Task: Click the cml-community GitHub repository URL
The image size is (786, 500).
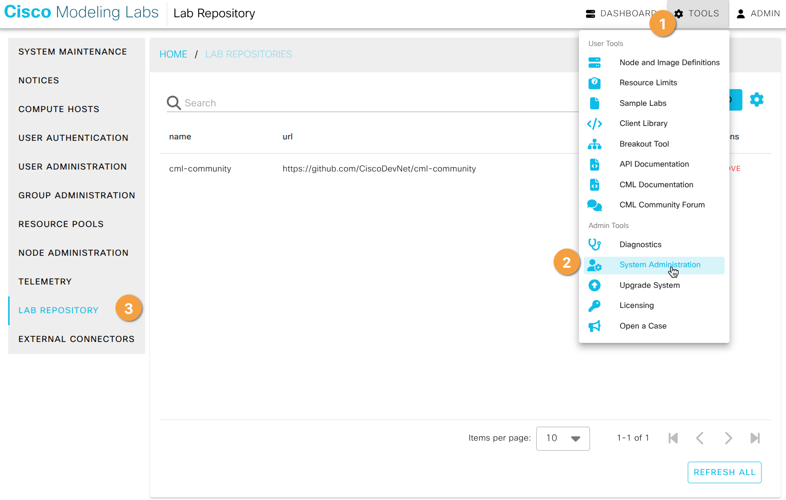Action: click(x=379, y=169)
